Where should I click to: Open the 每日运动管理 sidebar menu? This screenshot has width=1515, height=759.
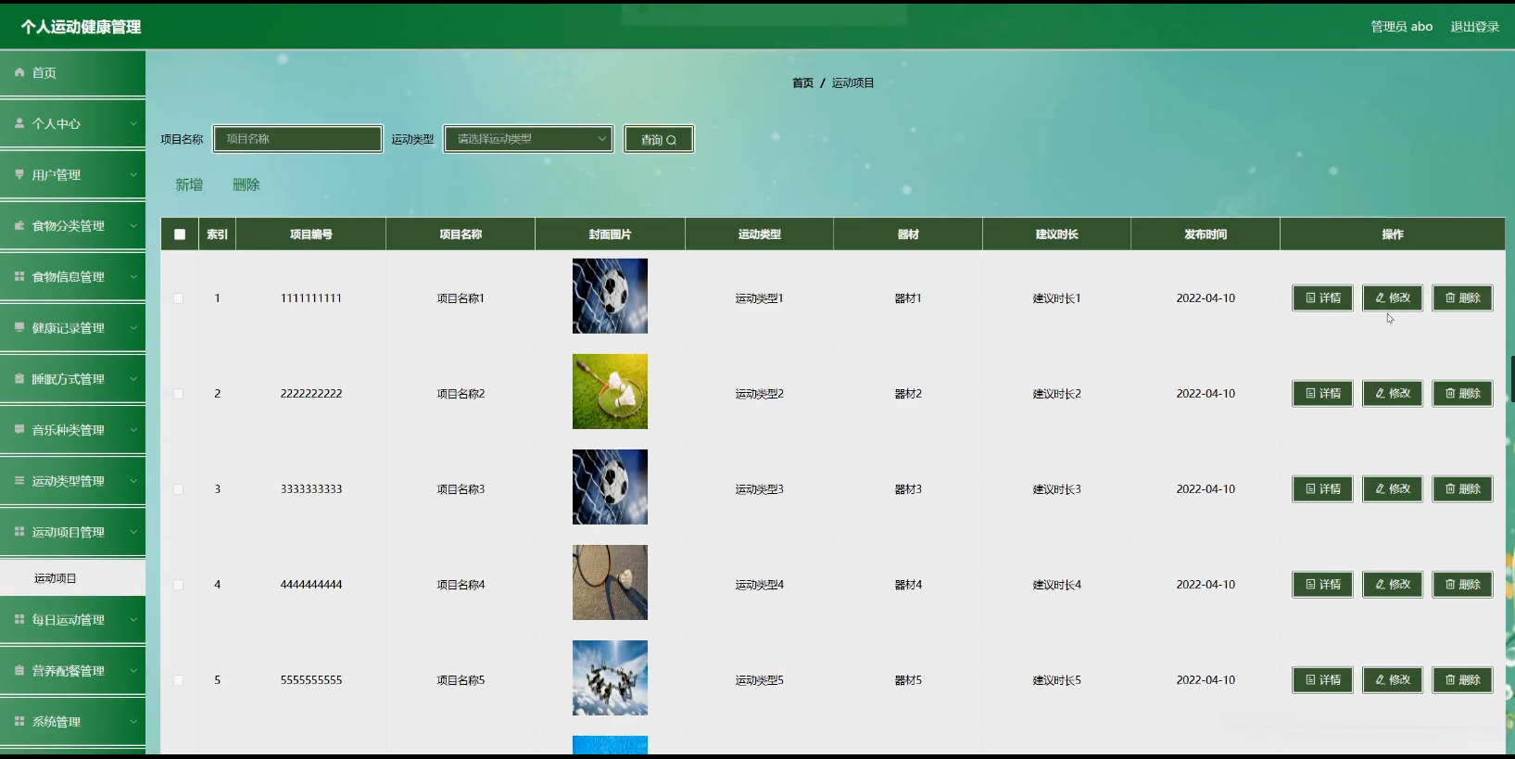click(x=73, y=619)
